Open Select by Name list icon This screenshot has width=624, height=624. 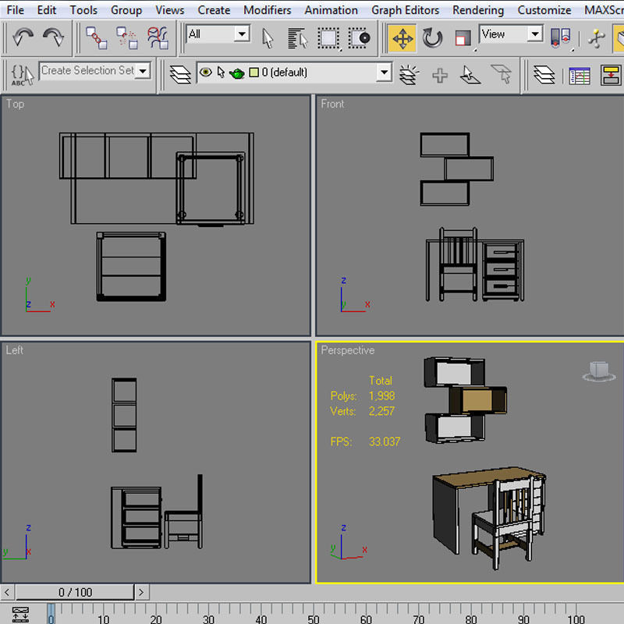[298, 38]
